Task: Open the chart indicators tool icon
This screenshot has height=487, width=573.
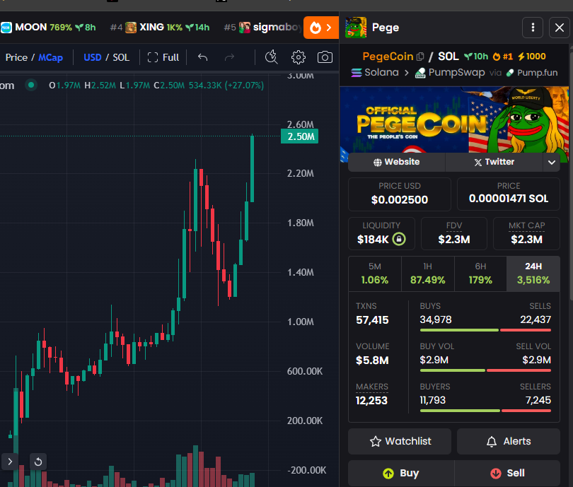Action: [x=271, y=57]
